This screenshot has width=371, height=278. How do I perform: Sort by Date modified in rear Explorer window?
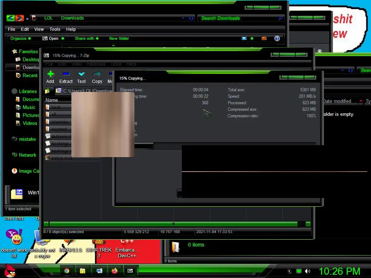tap(337, 101)
